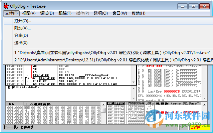Choose 打开(O)... from the file menu
Viewport: 213px width, 133px height.
[108, 21]
